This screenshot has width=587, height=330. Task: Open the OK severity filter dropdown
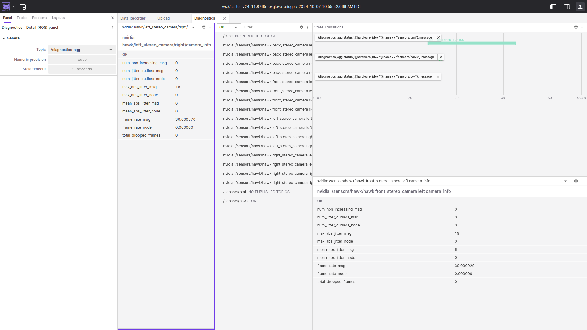pyautogui.click(x=228, y=27)
